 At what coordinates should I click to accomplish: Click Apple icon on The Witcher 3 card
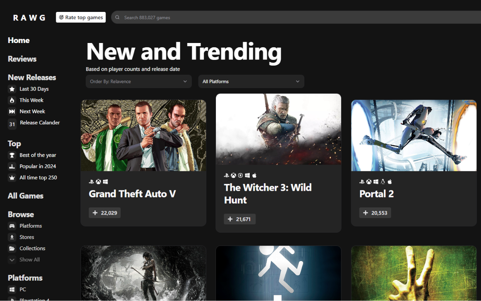pos(254,175)
